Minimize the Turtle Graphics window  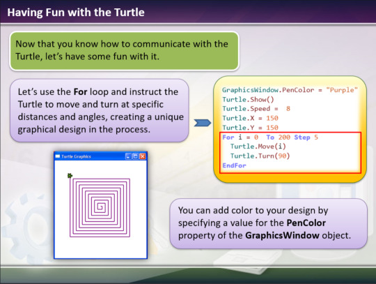tap(129, 156)
